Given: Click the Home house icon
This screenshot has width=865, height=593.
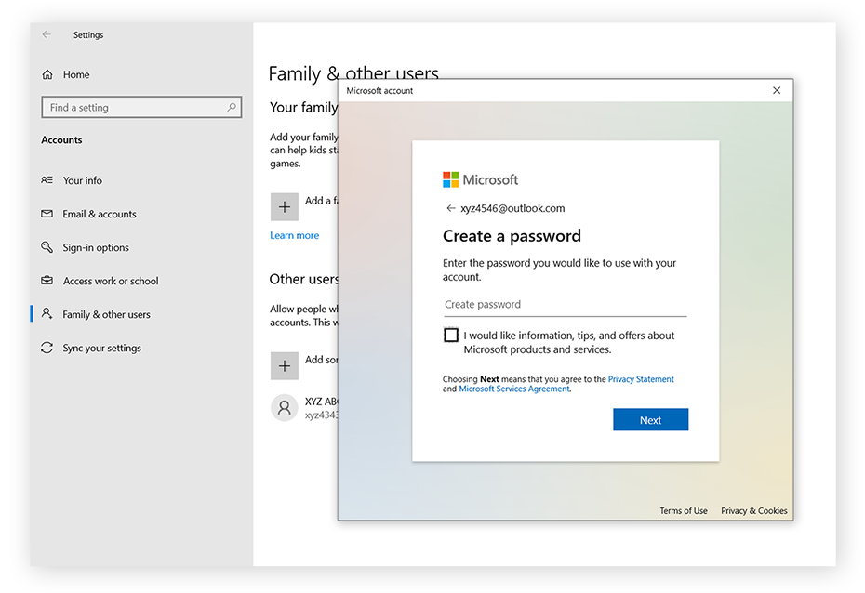Looking at the screenshot, I should (47, 74).
